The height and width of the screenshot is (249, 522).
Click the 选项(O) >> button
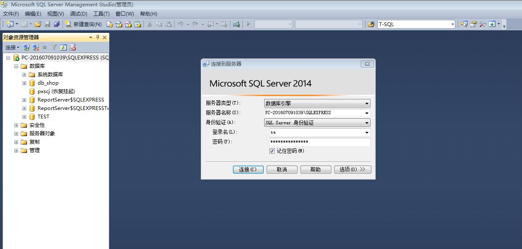[x=353, y=169]
